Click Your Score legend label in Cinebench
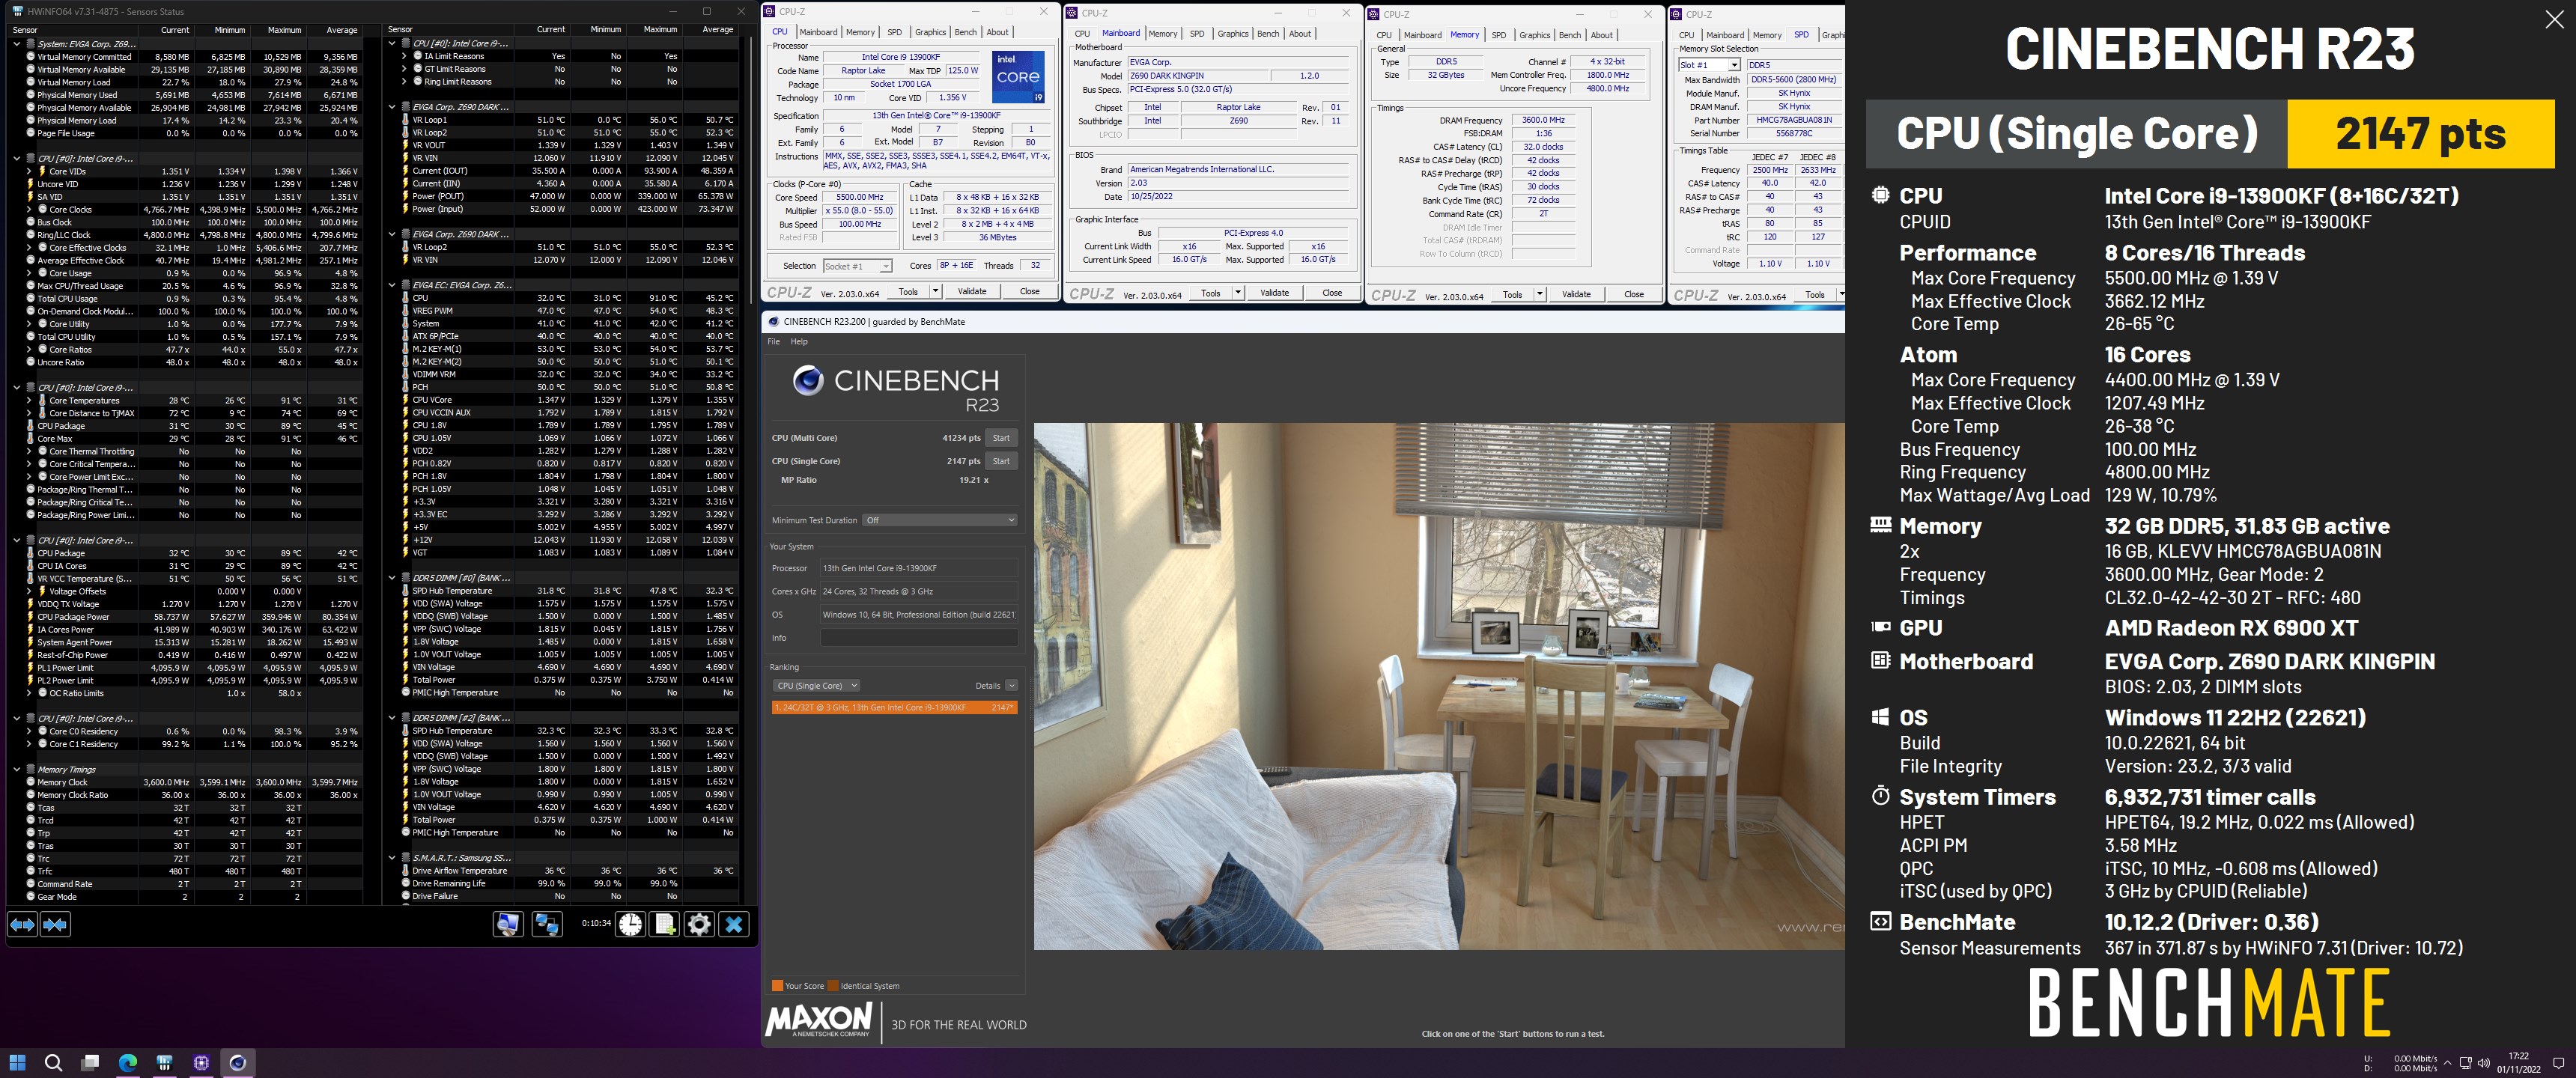Viewport: 2576px width, 1078px height. click(x=804, y=986)
